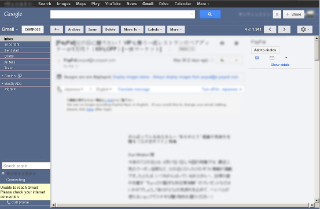
Task: Click Translate message link
Action: click(134, 89)
